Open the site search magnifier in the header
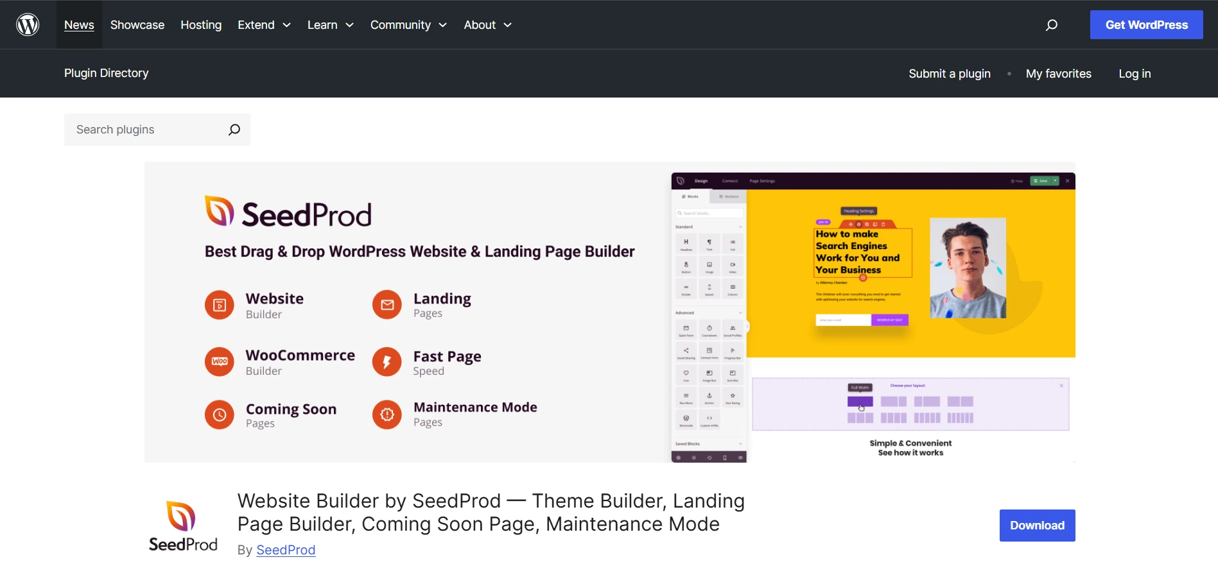 [1052, 25]
